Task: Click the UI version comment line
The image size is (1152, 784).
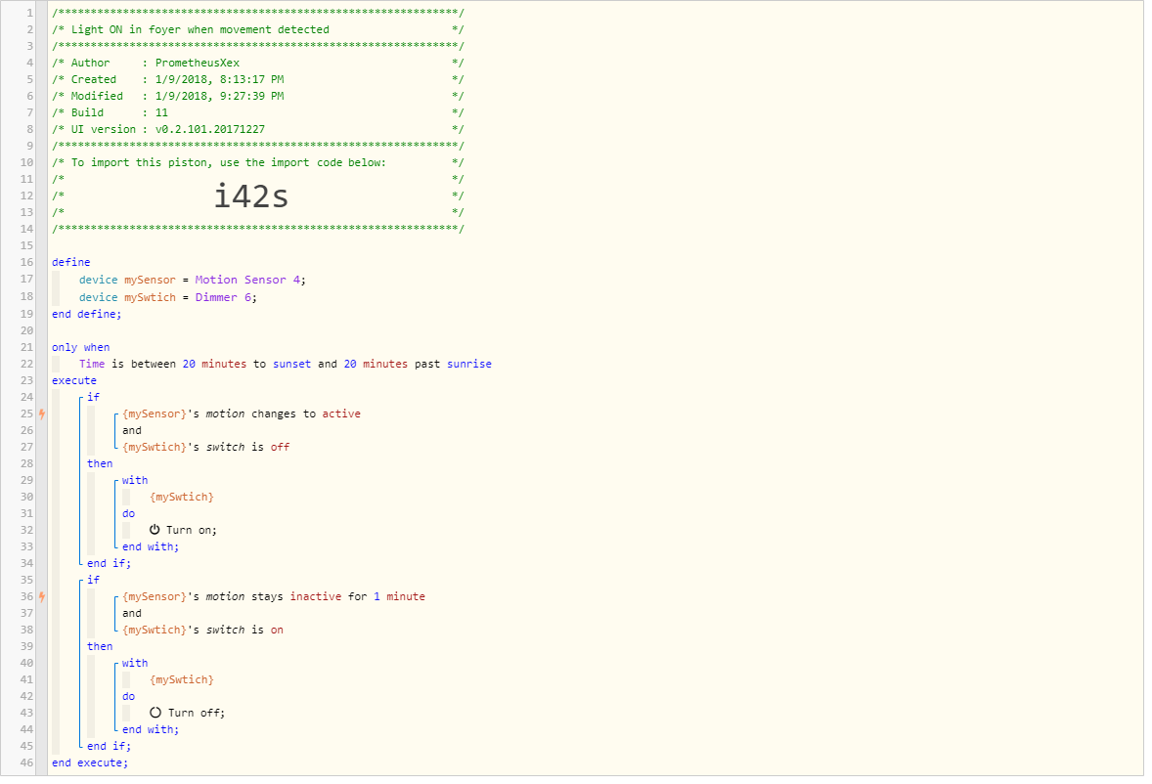Action: point(258,129)
